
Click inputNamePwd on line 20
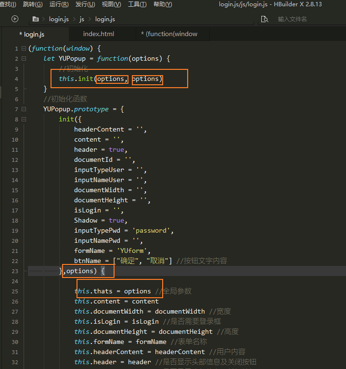pos(97,241)
